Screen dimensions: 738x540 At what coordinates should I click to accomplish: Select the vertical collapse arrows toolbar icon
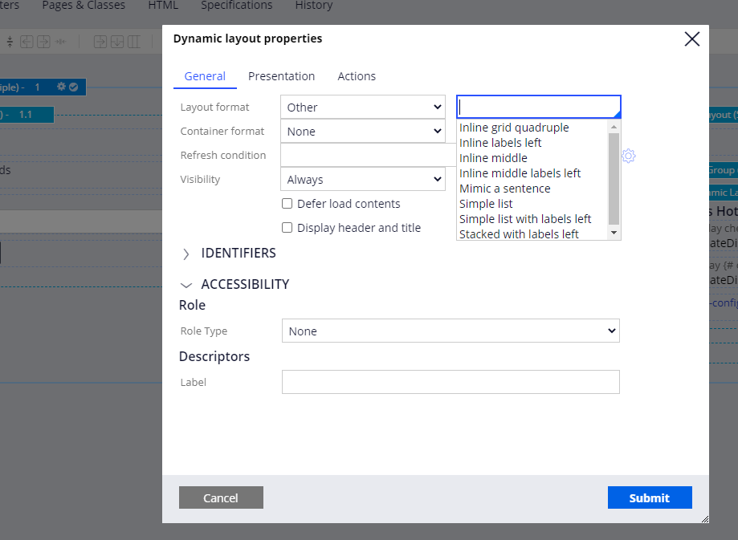10,42
